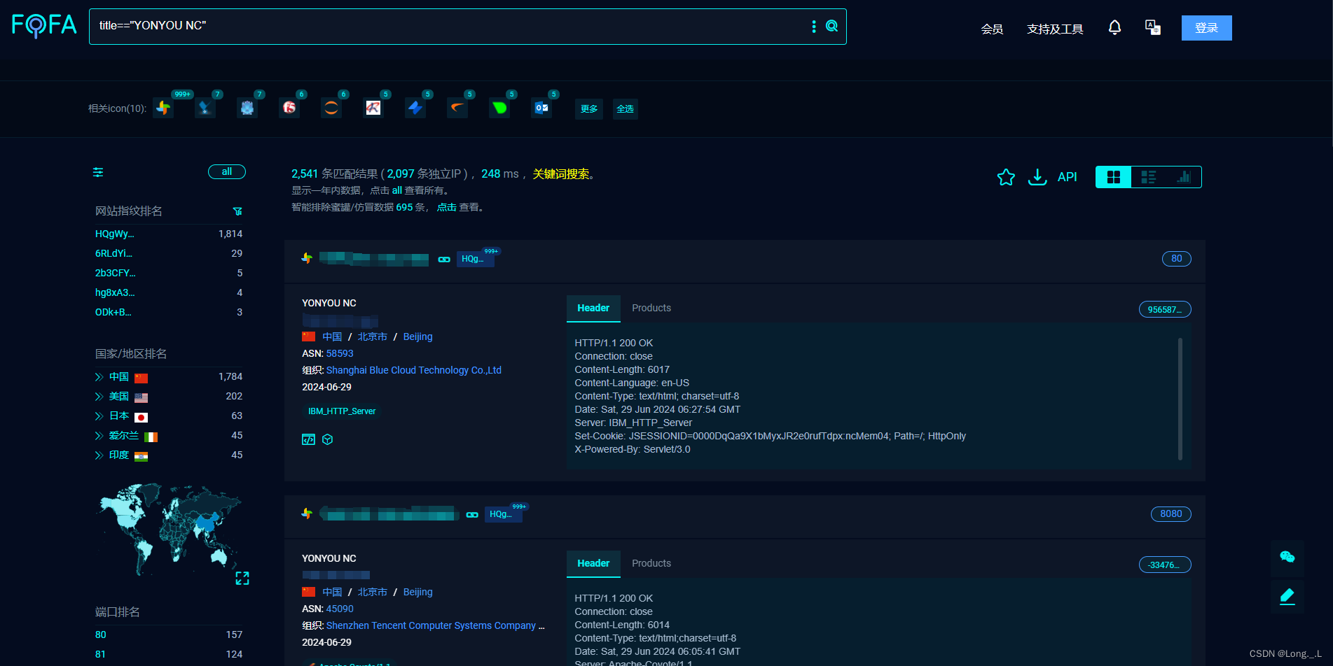Click the language translate icon
Screen dimensions: 1333x666
(1152, 27)
